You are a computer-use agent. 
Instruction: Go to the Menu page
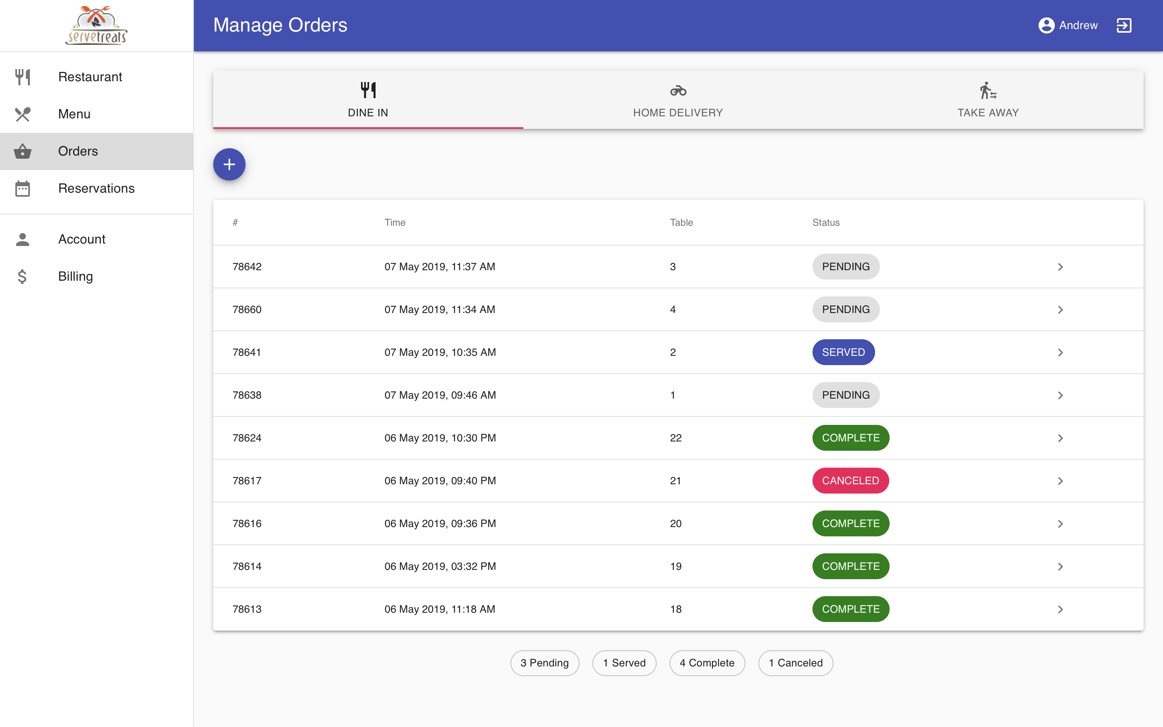[x=97, y=114]
